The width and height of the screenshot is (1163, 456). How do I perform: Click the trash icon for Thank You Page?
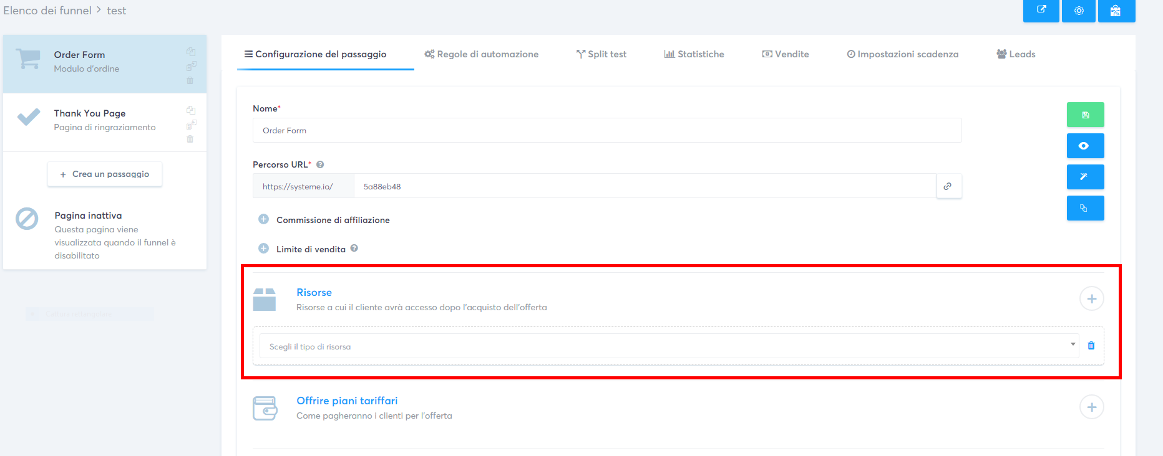tap(190, 139)
